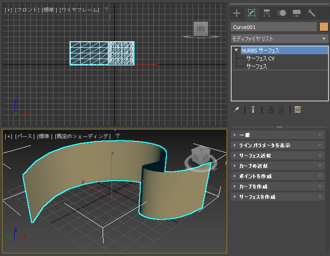Click the filter icon in perspective viewport
This screenshot has height=256, width=330.
(x=118, y=136)
